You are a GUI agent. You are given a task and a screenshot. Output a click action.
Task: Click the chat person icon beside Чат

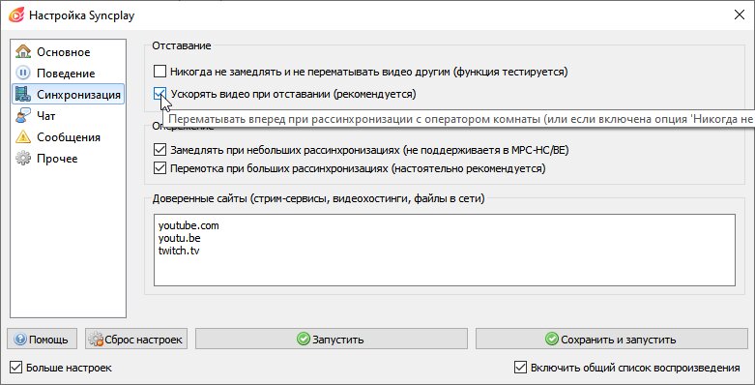click(22, 116)
